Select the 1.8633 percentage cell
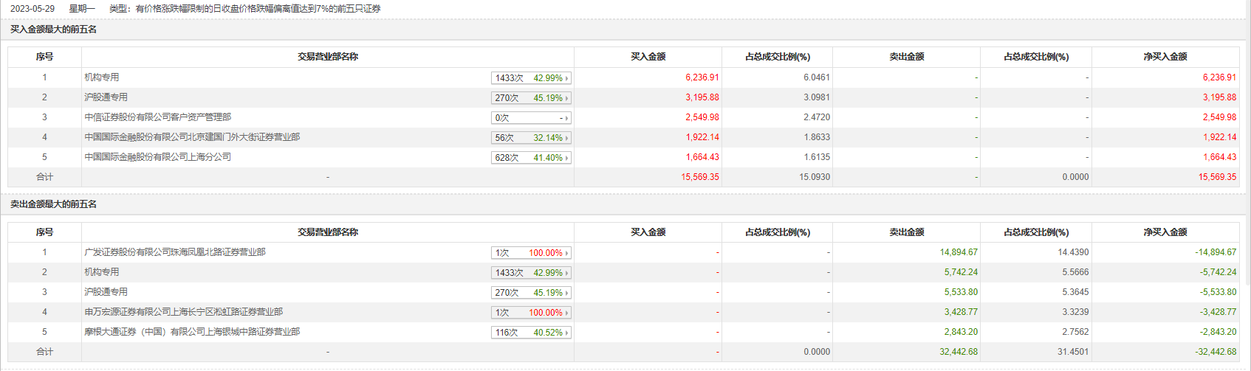This screenshot has width=1251, height=371. click(817, 137)
